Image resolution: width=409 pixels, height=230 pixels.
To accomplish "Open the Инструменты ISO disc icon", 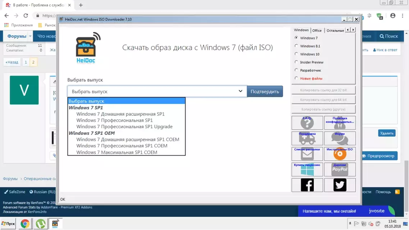I will click(x=340, y=154).
